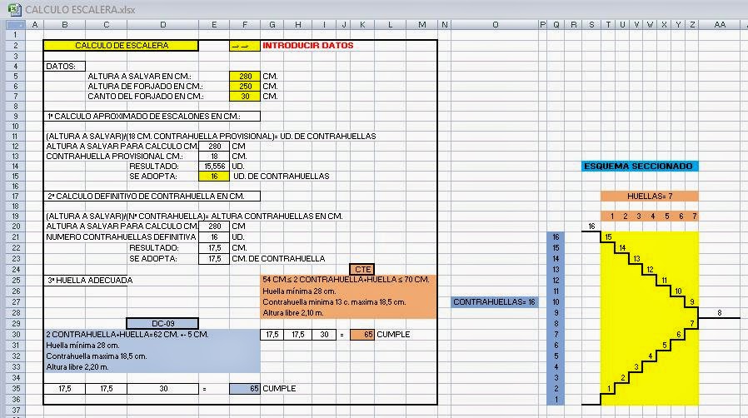The height and width of the screenshot is (418, 748).
Task: Select the orange 65 result cell in row 30
Action: (362, 335)
